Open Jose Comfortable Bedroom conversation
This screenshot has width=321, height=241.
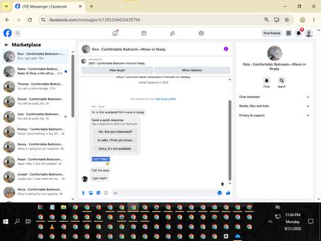point(35,116)
